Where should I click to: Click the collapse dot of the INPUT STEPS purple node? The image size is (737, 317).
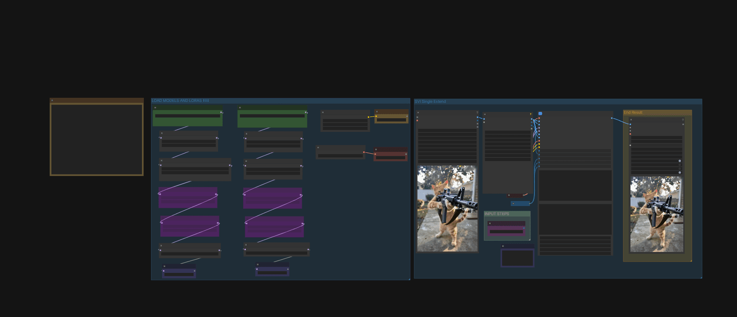click(490, 223)
